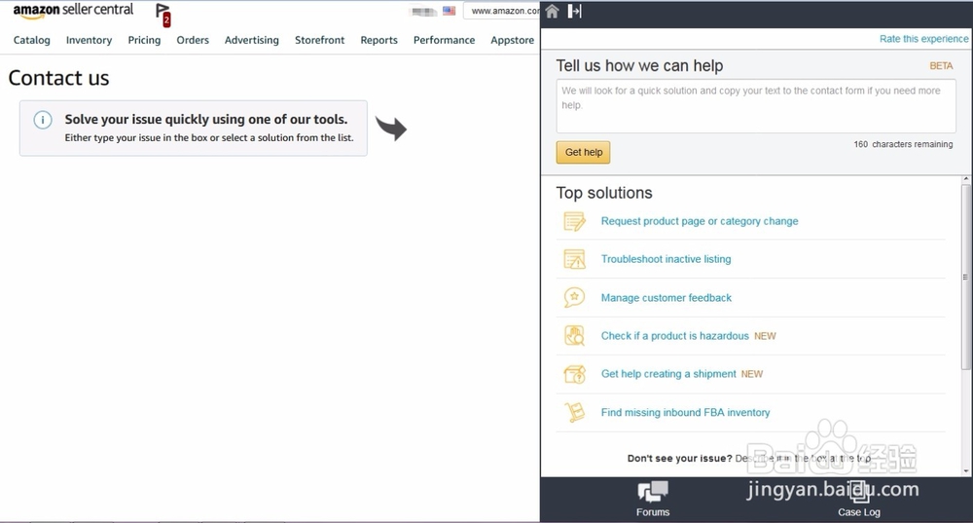Viewport: 973px width, 523px height.
Task: Open the Forums chat bubble icon
Action: [653, 492]
